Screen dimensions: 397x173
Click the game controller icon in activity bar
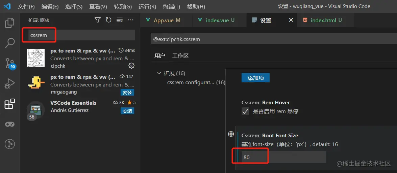[x=10, y=124]
